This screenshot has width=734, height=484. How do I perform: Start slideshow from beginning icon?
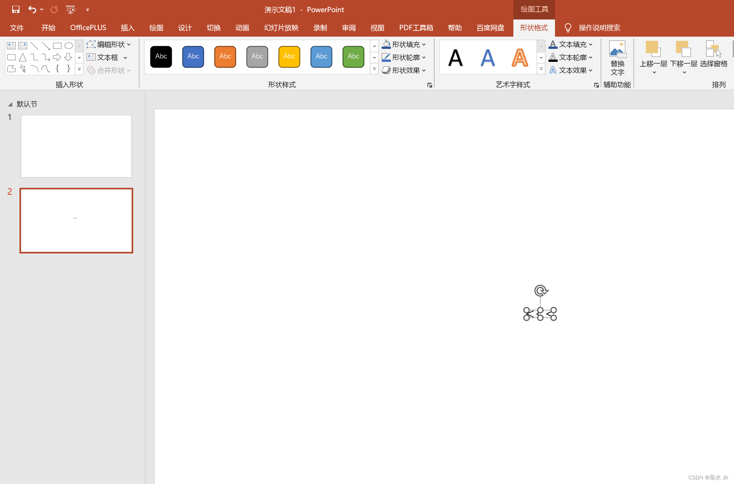[71, 10]
